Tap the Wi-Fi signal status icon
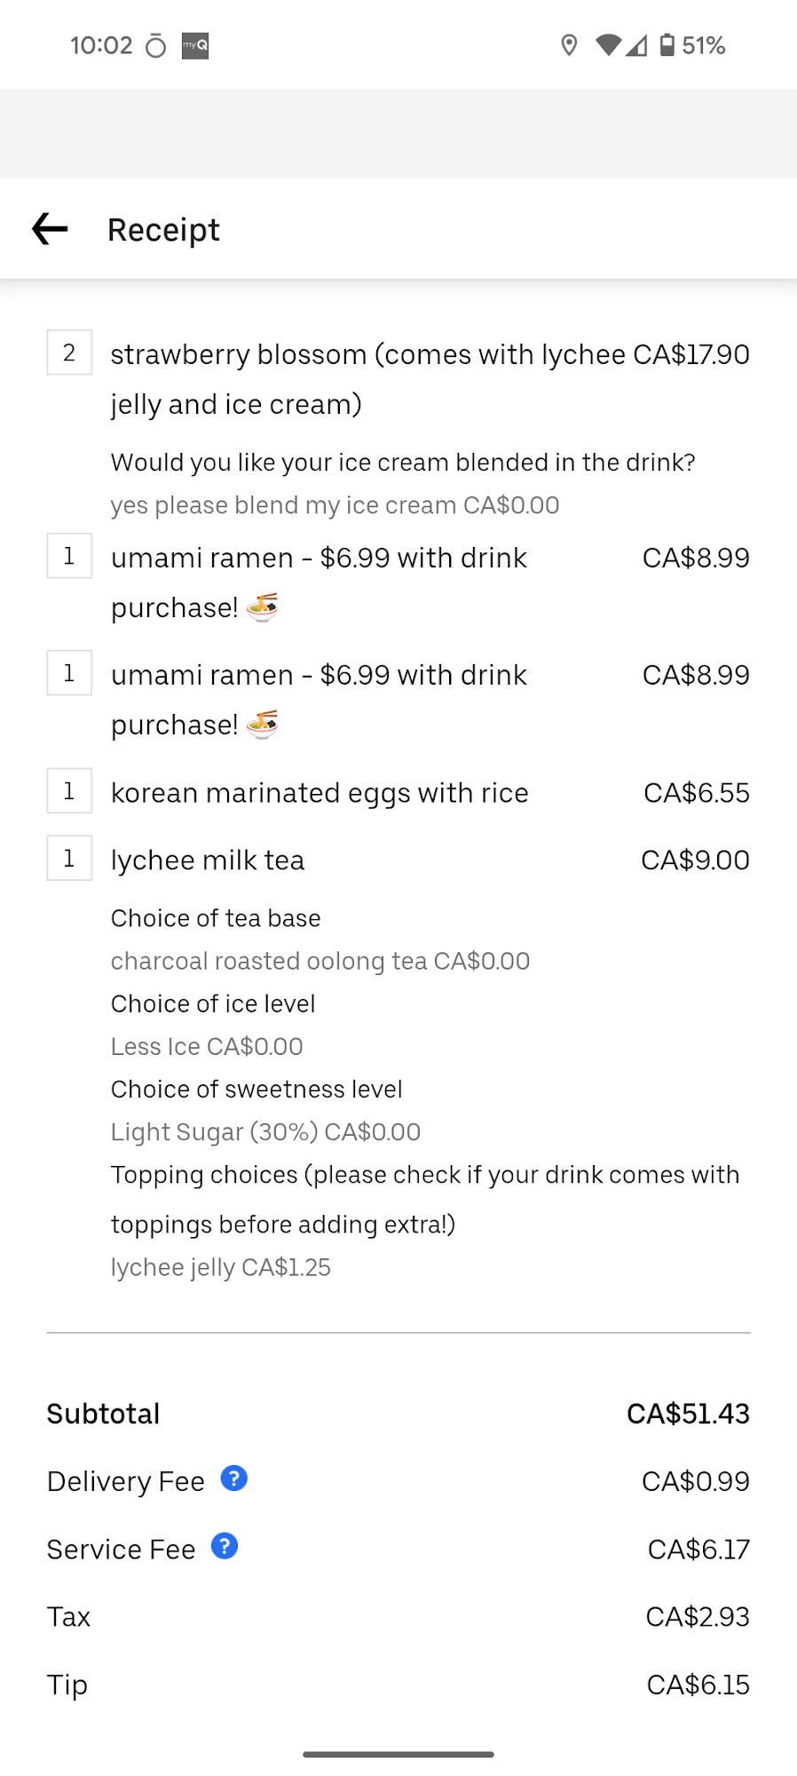 608,45
